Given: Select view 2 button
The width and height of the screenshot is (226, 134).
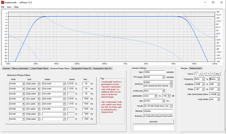Looking at the screenshot, I should 200,74.
